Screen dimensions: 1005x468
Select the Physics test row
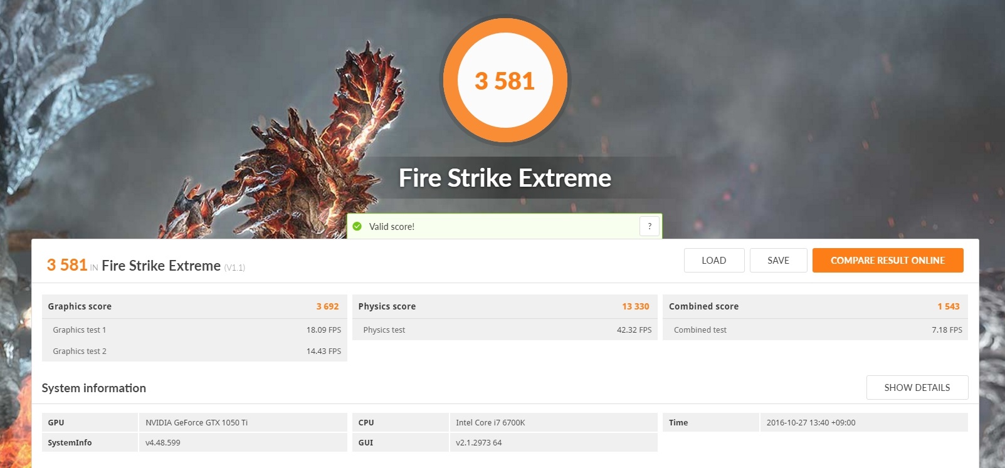(x=505, y=330)
